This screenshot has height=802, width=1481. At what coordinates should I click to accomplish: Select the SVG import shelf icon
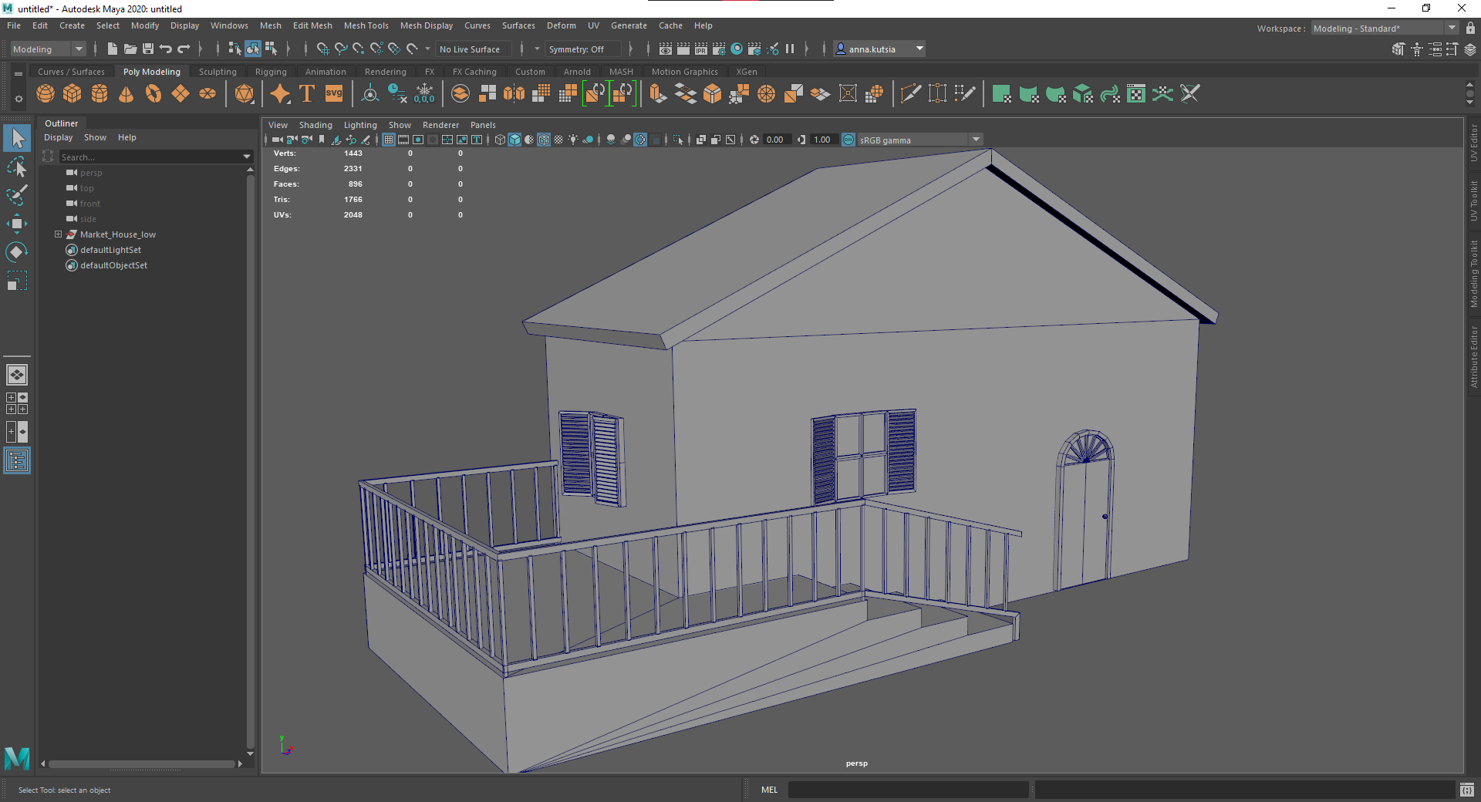click(334, 94)
